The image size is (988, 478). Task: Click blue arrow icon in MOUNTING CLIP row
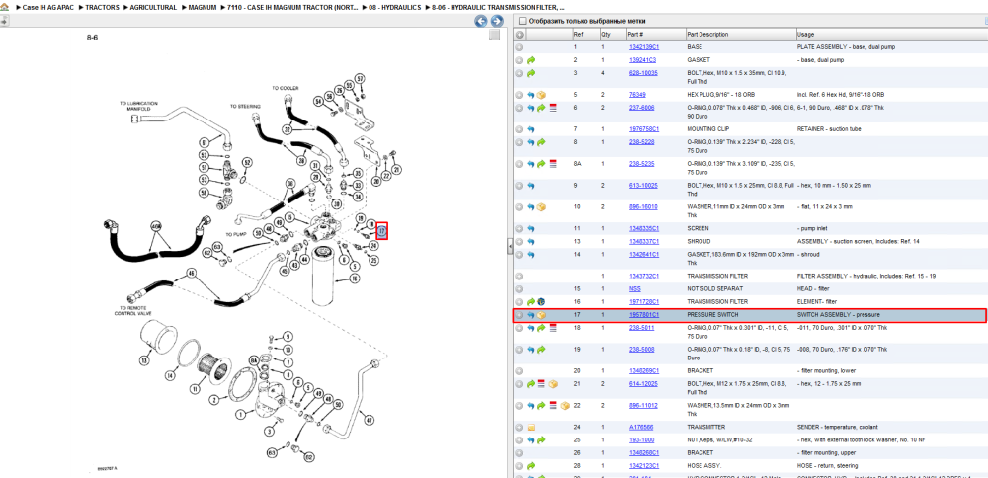(x=531, y=129)
